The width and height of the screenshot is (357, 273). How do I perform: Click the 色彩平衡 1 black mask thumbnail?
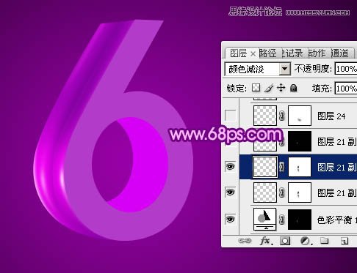300,220
